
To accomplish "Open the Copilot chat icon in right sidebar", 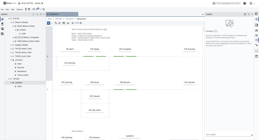I will click(256, 40).
